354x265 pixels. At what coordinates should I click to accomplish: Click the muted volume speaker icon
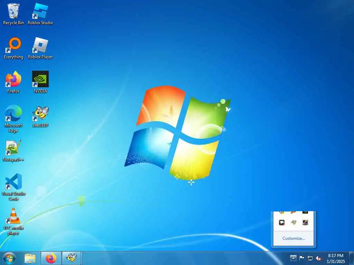(x=318, y=258)
